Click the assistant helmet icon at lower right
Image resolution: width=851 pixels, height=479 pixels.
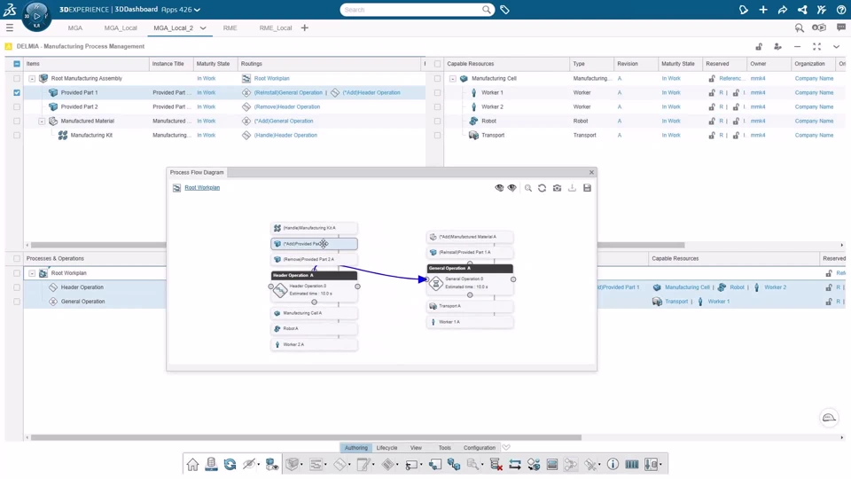click(830, 418)
